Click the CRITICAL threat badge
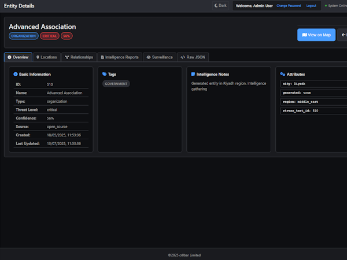The image size is (347, 260). tap(50, 36)
